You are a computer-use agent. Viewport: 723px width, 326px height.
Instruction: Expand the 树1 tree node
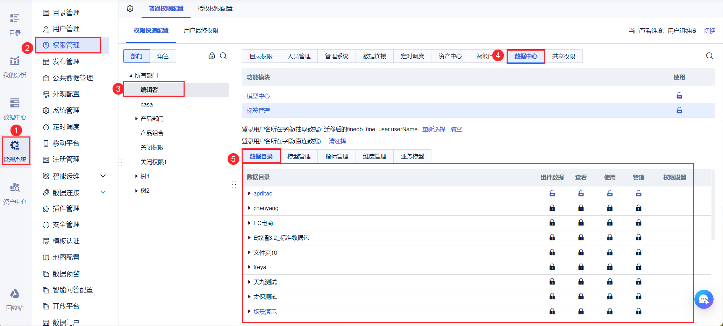(x=136, y=176)
